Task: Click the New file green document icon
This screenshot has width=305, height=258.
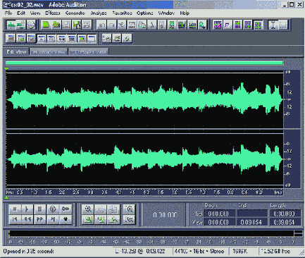Action: [46, 25]
